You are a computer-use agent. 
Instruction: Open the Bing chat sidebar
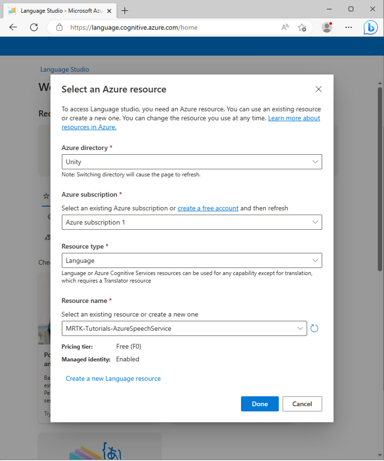tap(370, 28)
